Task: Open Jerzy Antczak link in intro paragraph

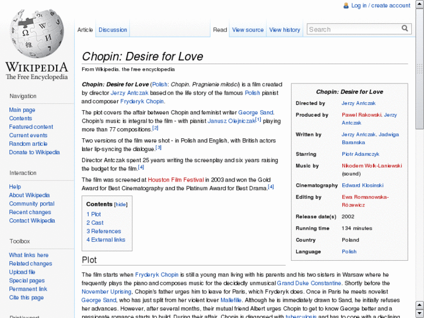Action: pos(129,93)
